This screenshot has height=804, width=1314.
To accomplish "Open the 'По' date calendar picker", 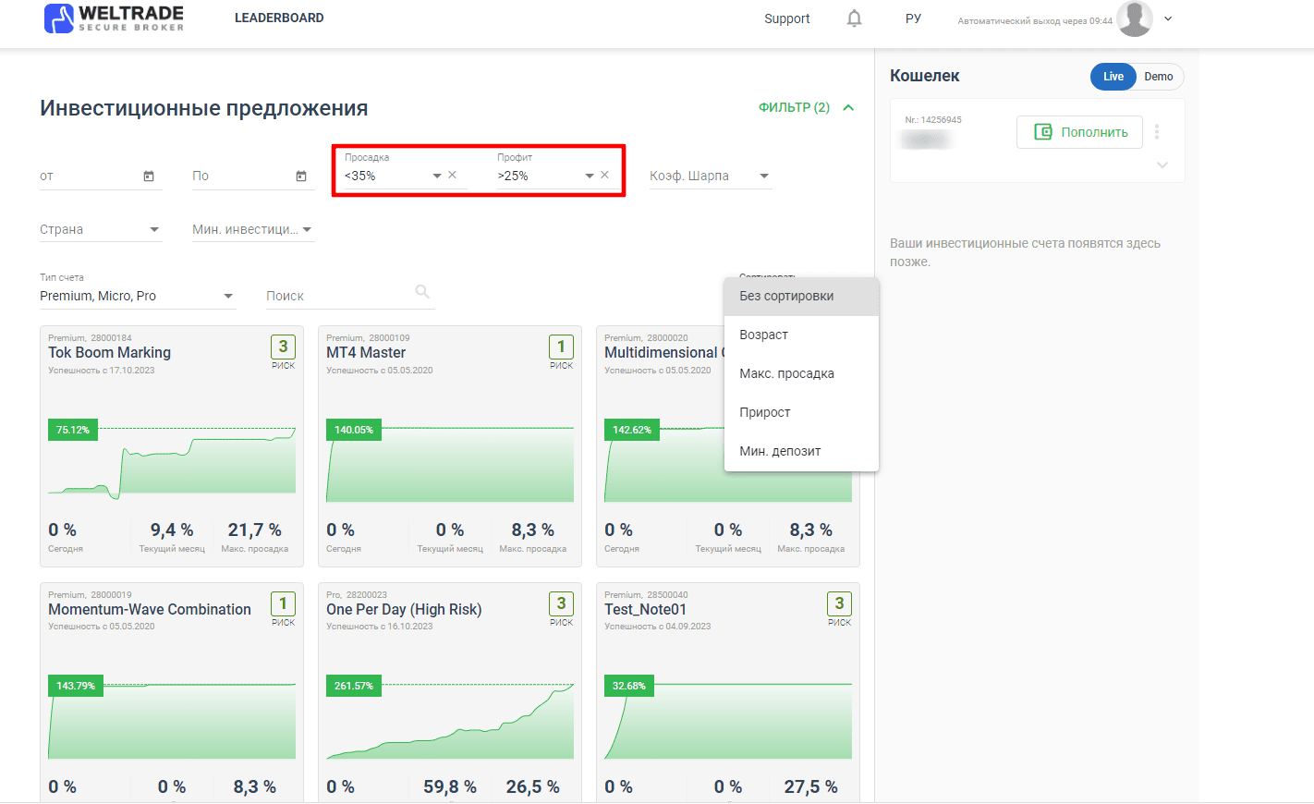I will click(301, 176).
